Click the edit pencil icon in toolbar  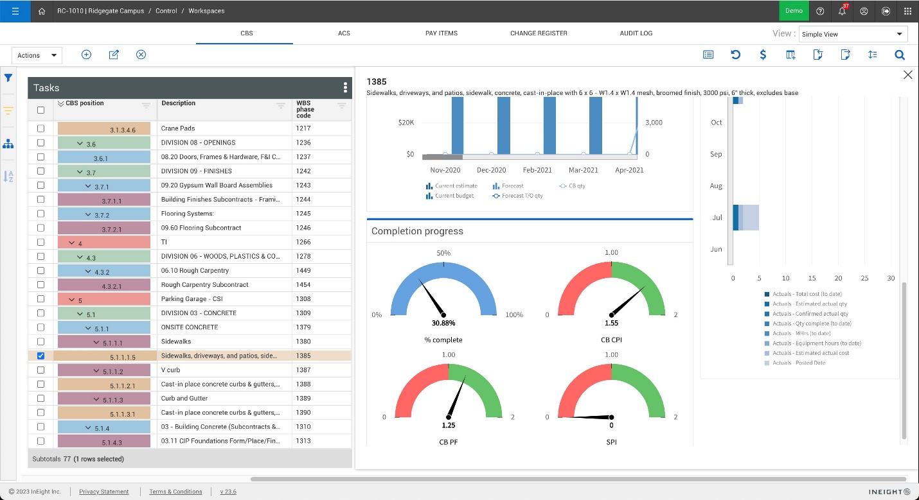point(114,55)
